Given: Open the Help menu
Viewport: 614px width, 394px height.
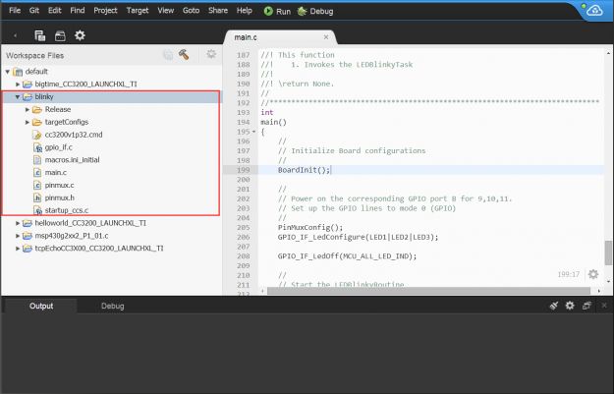Looking at the screenshot, I should [244, 11].
